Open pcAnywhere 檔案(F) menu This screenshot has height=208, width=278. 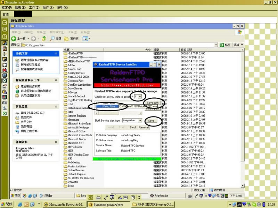tap(7, 8)
